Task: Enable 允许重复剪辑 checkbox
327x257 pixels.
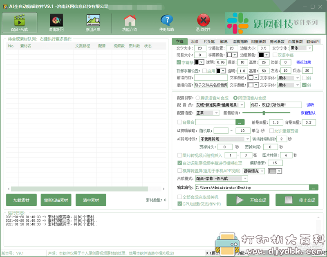Action: pyautogui.click(x=271, y=131)
